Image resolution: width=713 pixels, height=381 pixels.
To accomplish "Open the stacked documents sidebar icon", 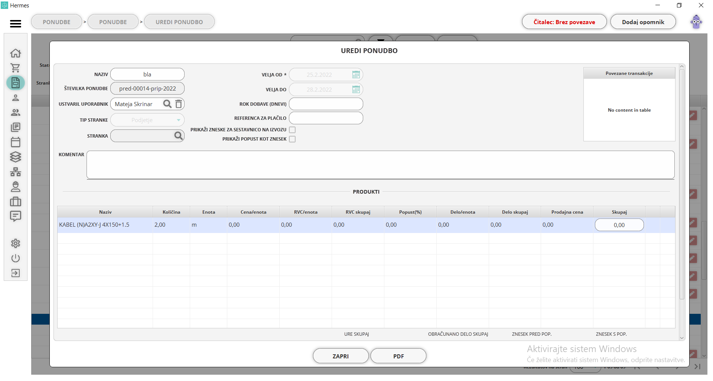I will click(x=15, y=127).
